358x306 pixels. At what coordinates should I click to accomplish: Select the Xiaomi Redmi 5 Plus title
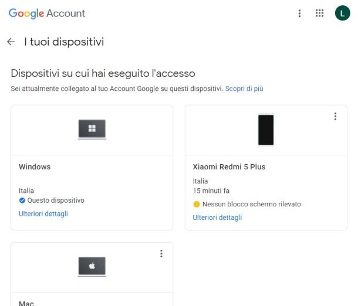click(x=229, y=166)
